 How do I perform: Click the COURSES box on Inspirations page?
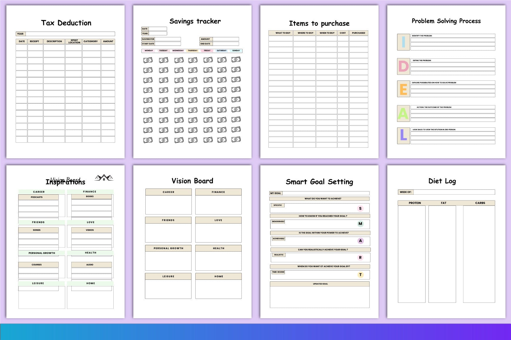coord(38,265)
